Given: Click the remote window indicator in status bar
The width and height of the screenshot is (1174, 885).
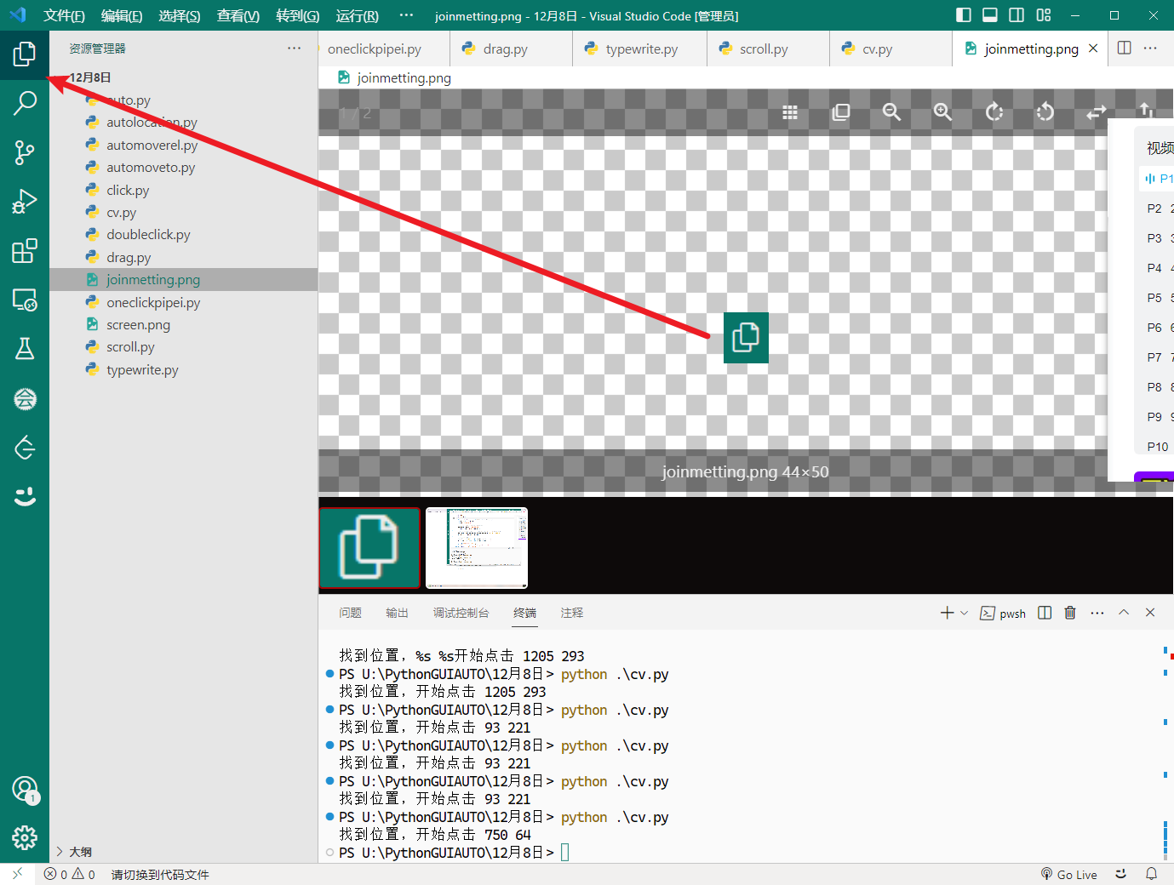Looking at the screenshot, I should 18,874.
